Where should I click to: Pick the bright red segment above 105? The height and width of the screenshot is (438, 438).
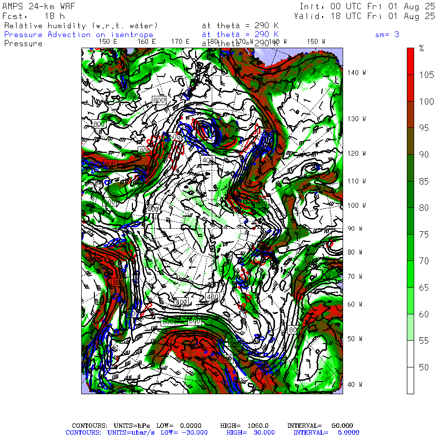coord(410,61)
